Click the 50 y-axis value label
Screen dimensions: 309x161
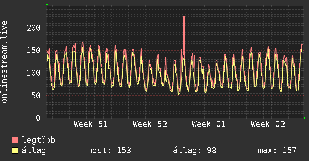pos(36,95)
